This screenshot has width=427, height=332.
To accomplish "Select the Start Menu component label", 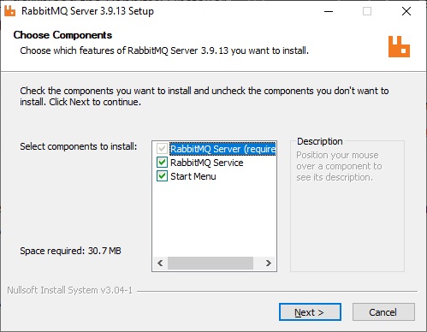I will (193, 176).
